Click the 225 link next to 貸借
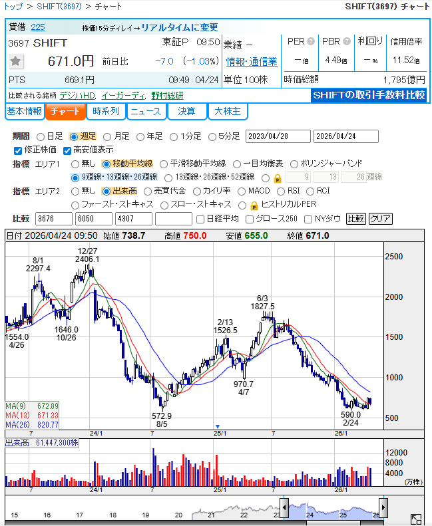432x526 pixels. [37, 27]
